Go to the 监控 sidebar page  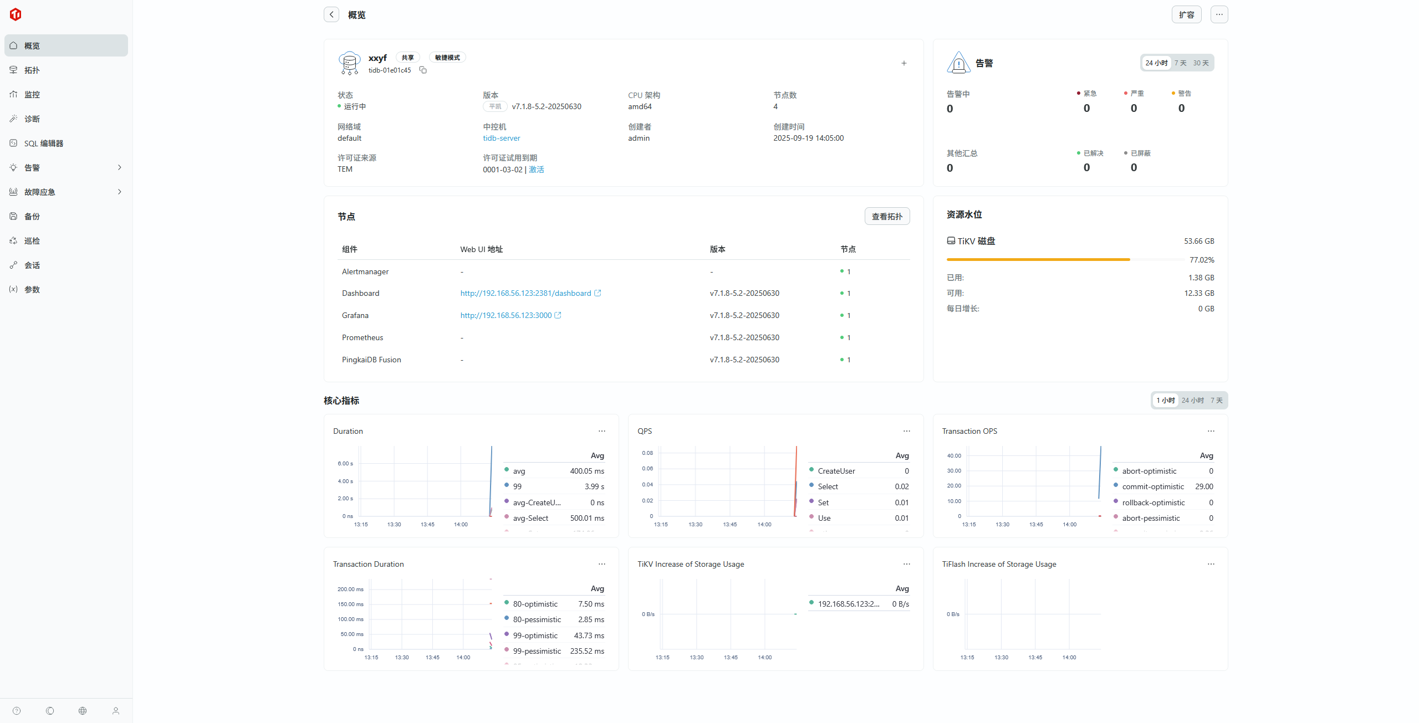pos(32,94)
